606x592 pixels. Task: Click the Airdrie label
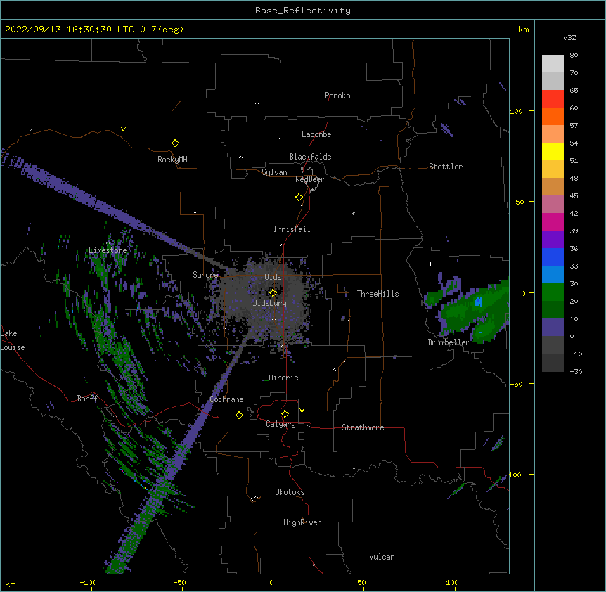tap(284, 378)
